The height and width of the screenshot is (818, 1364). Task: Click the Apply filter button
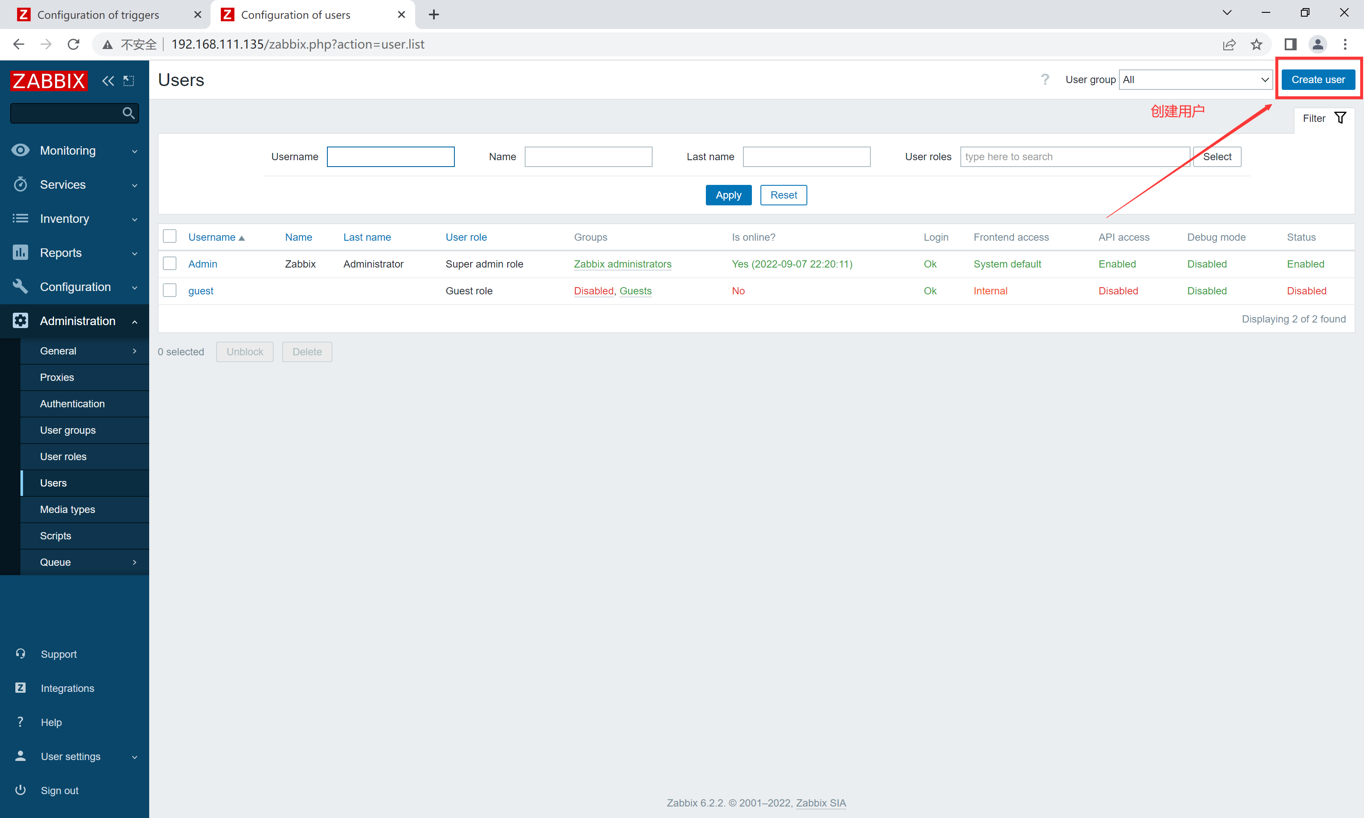728,195
